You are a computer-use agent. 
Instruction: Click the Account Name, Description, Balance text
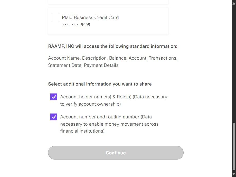tap(113, 58)
